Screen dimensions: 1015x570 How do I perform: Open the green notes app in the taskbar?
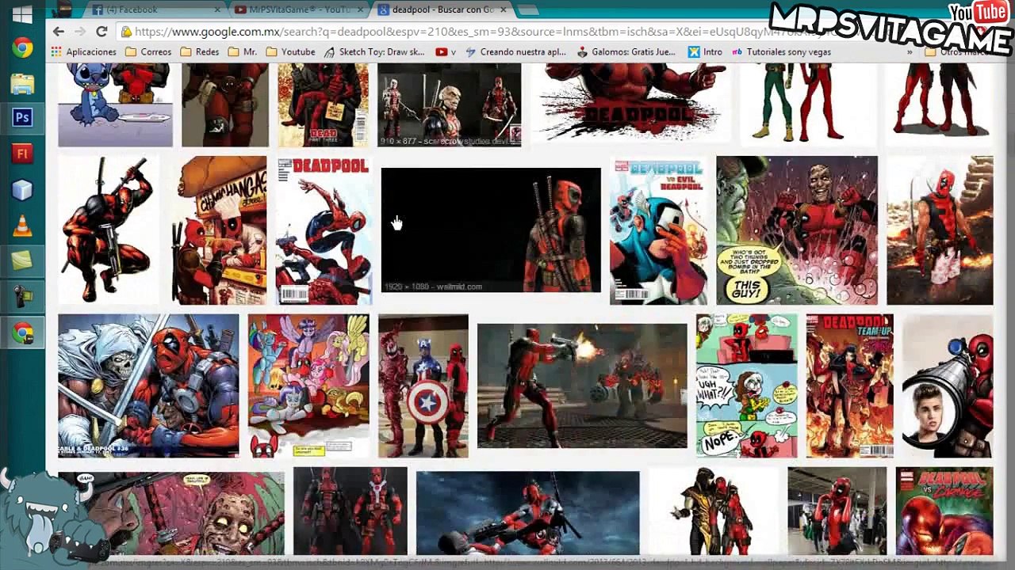(22, 261)
